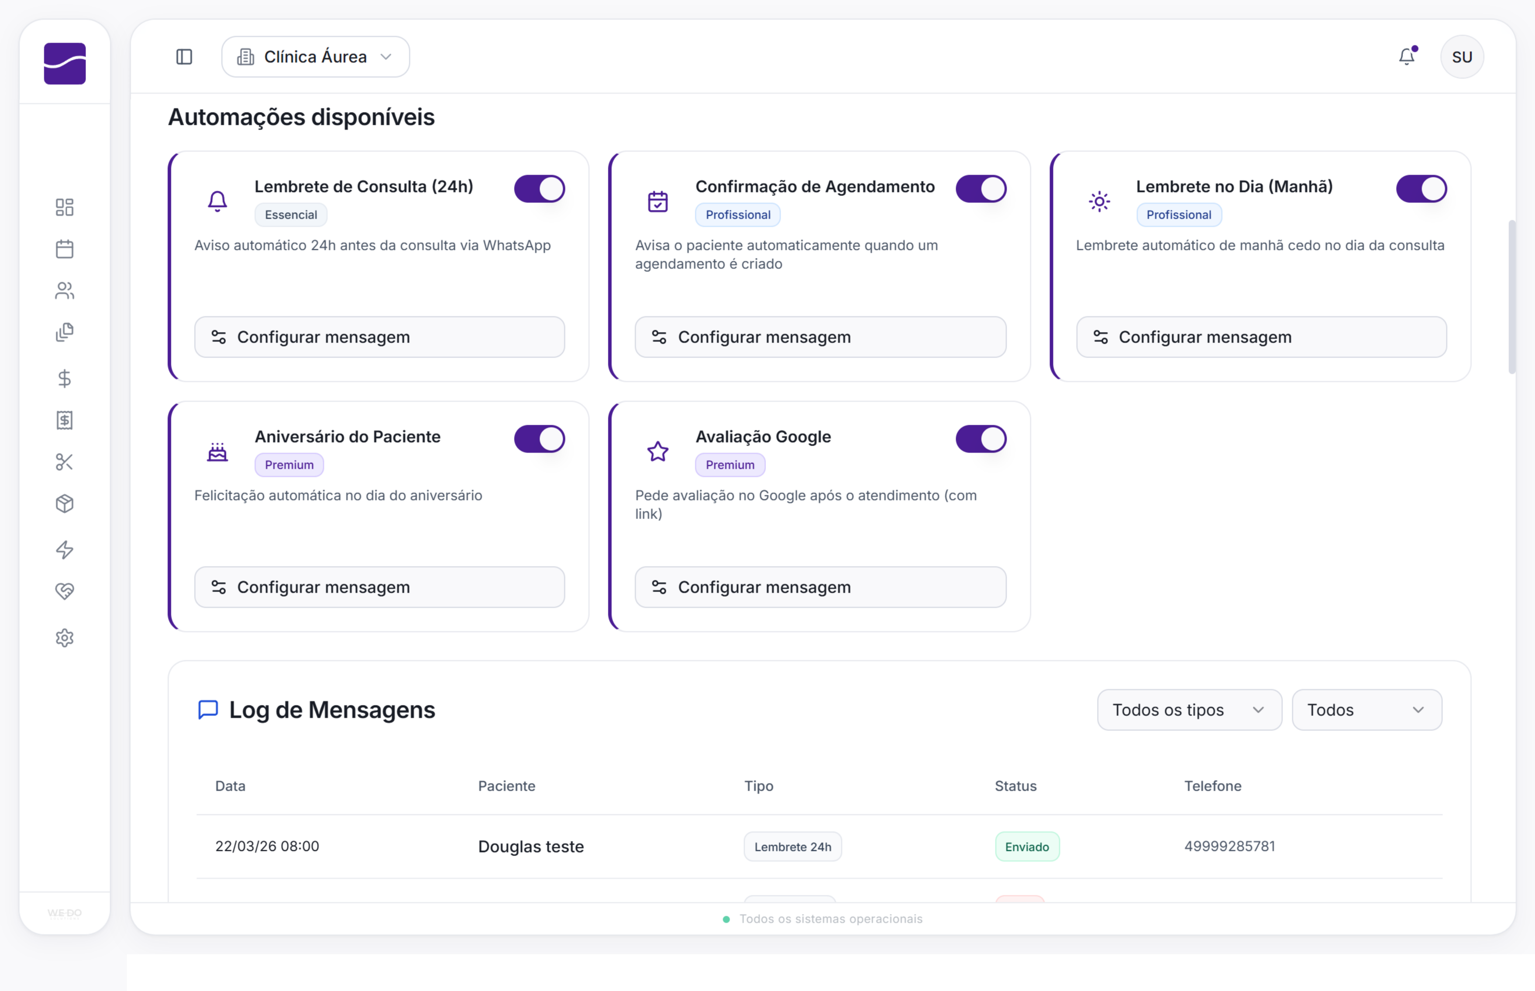The width and height of the screenshot is (1535, 991).
Task: Switch off Aniversário do Paciente toggle
Action: click(539, 439)
